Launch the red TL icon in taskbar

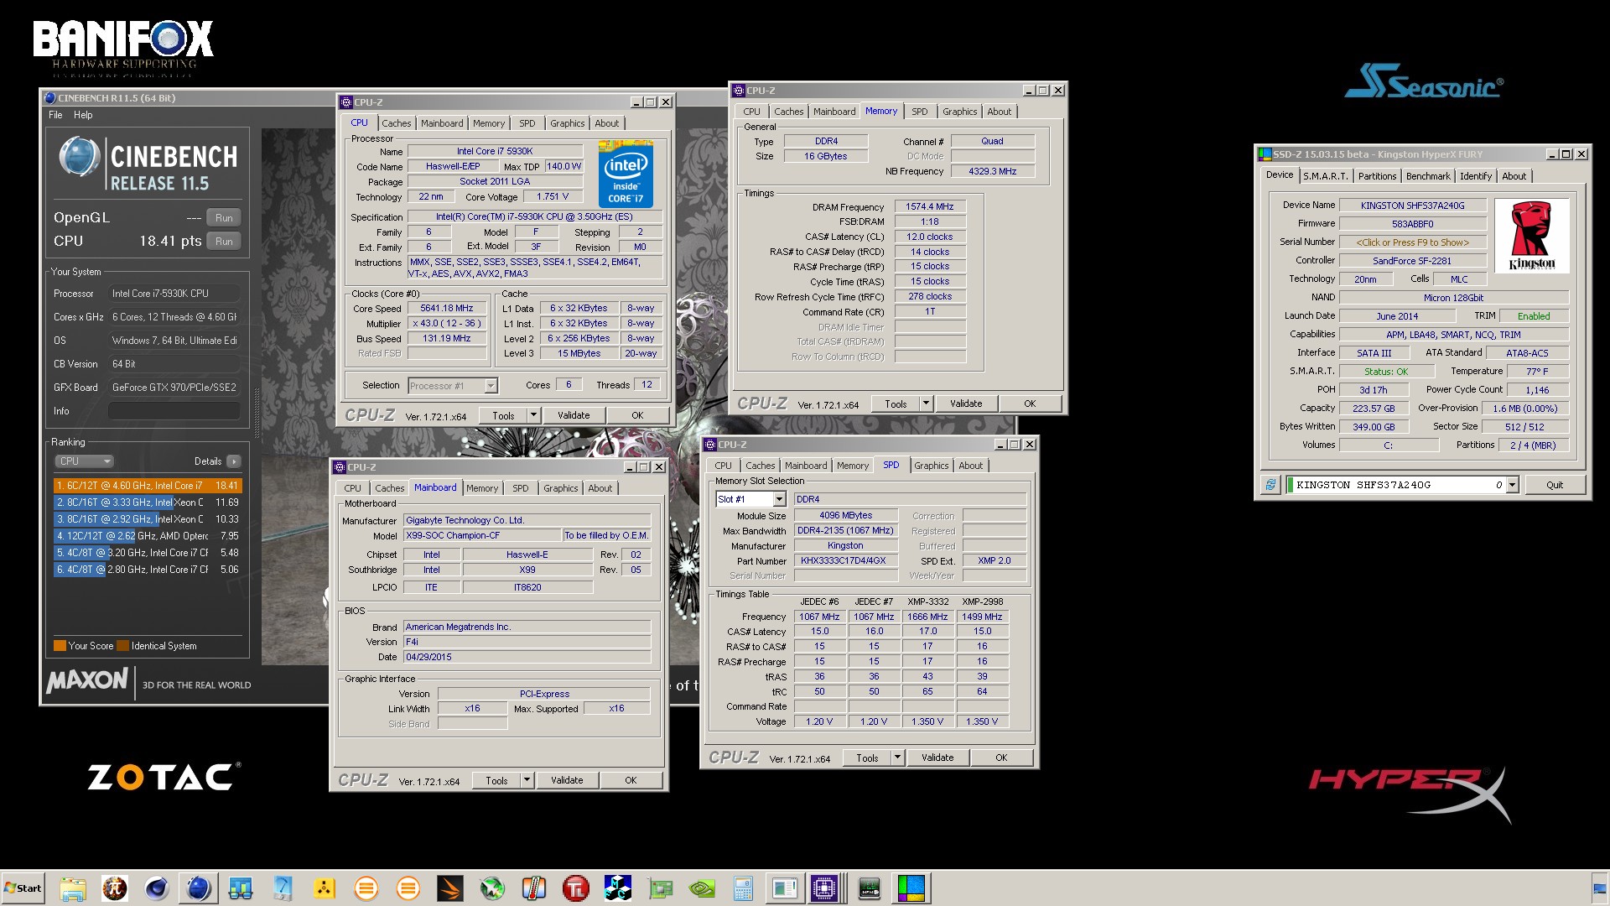[x=576, y=888]
